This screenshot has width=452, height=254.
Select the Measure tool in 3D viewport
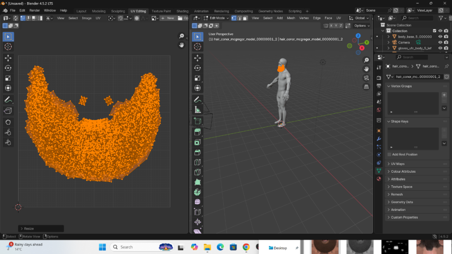point(198,110)
